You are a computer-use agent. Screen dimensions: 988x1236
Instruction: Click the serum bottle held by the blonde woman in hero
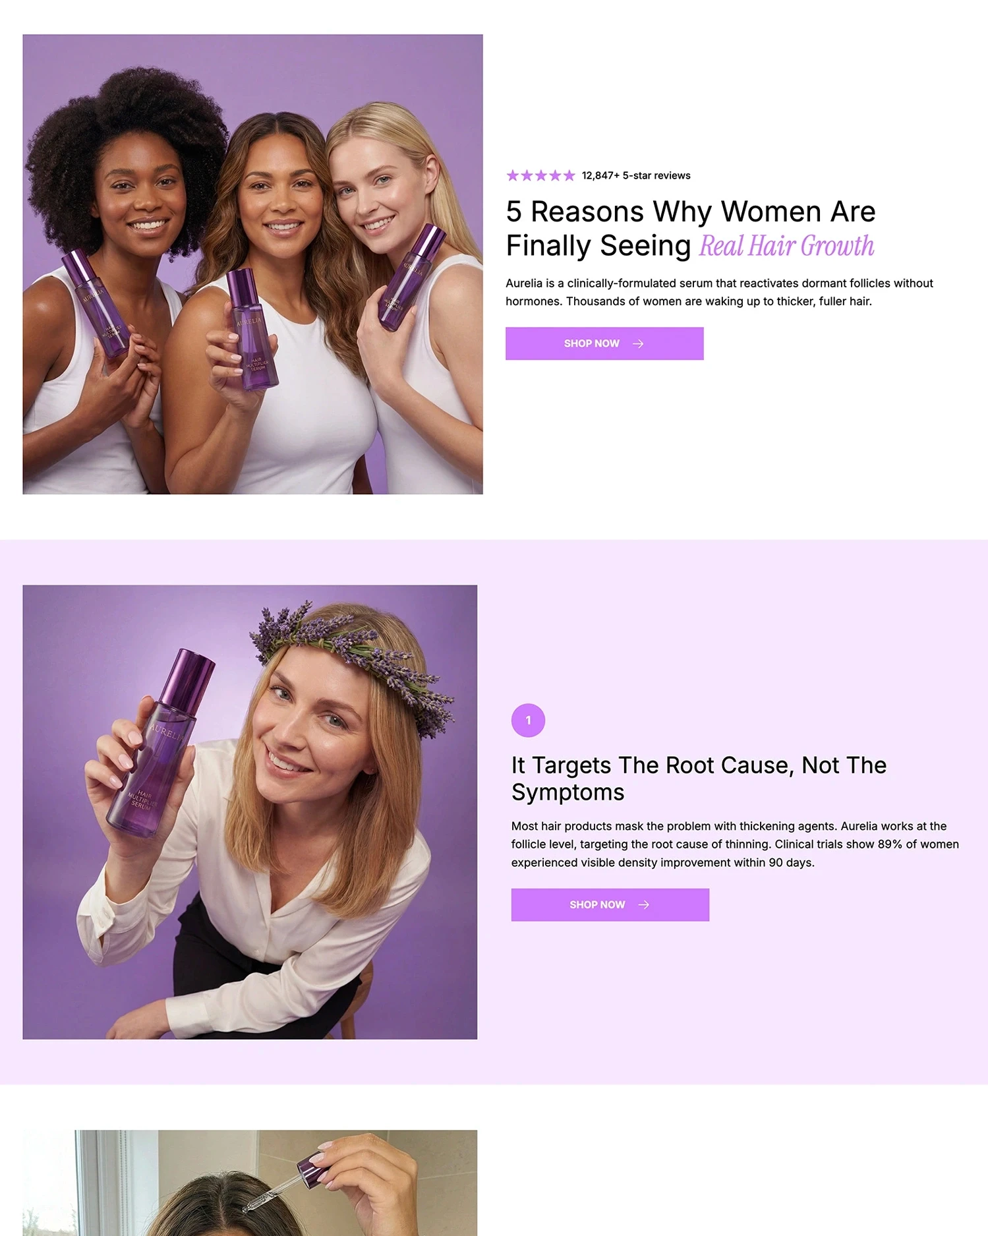coord(412,278)
